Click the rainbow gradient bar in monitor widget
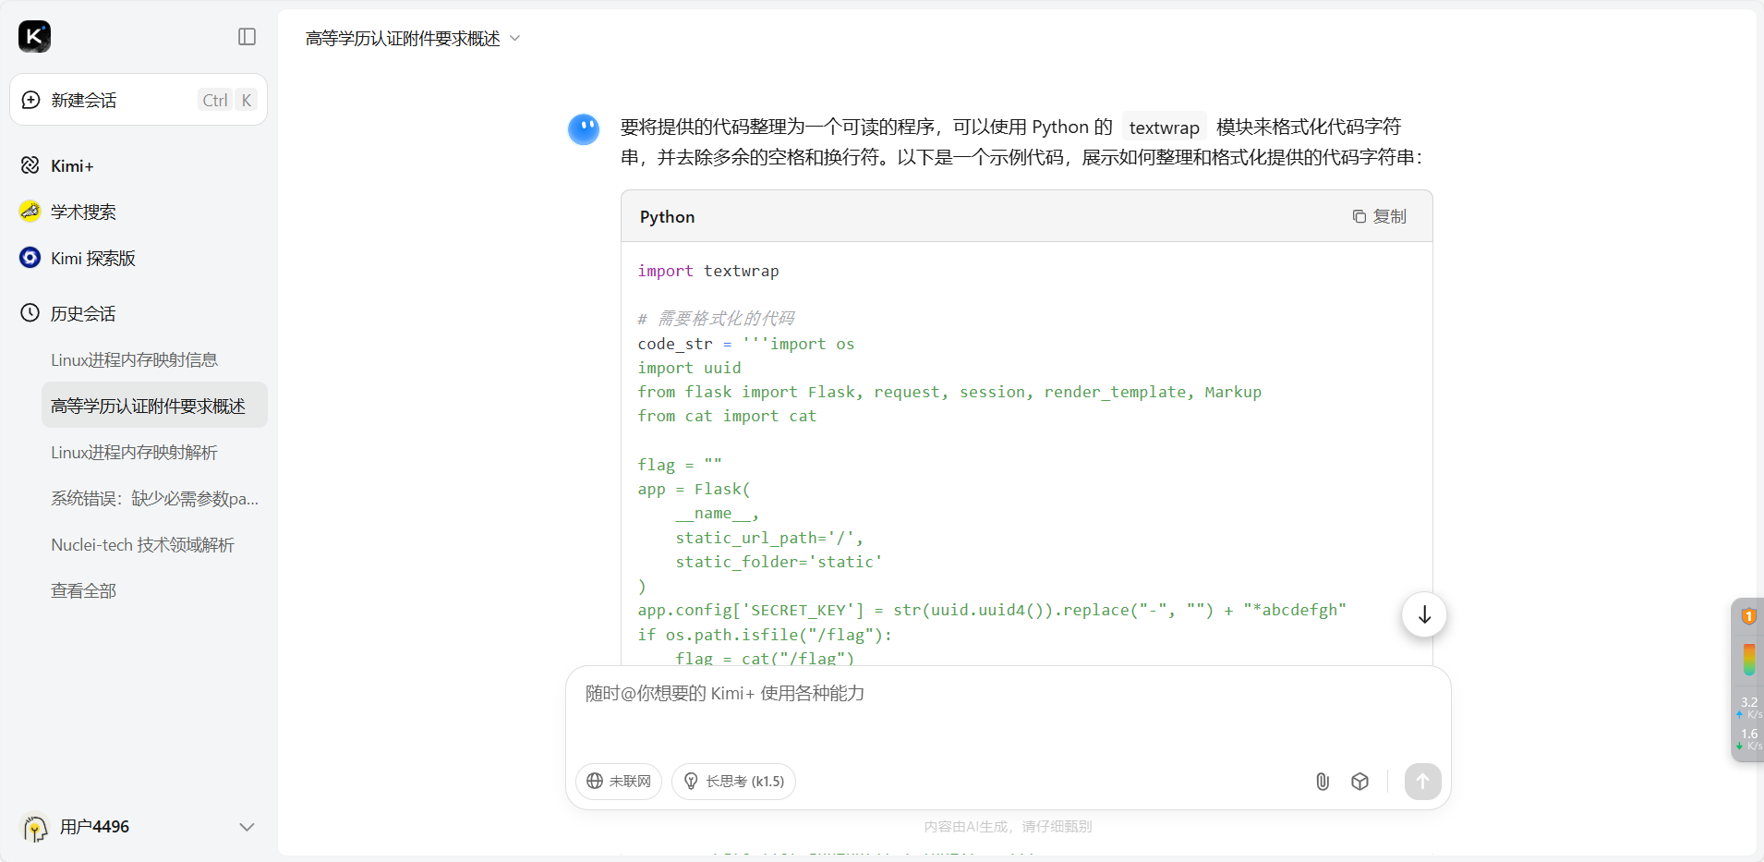The height and width of the screenshot is (862, 1764). (x=1748, y=660)
